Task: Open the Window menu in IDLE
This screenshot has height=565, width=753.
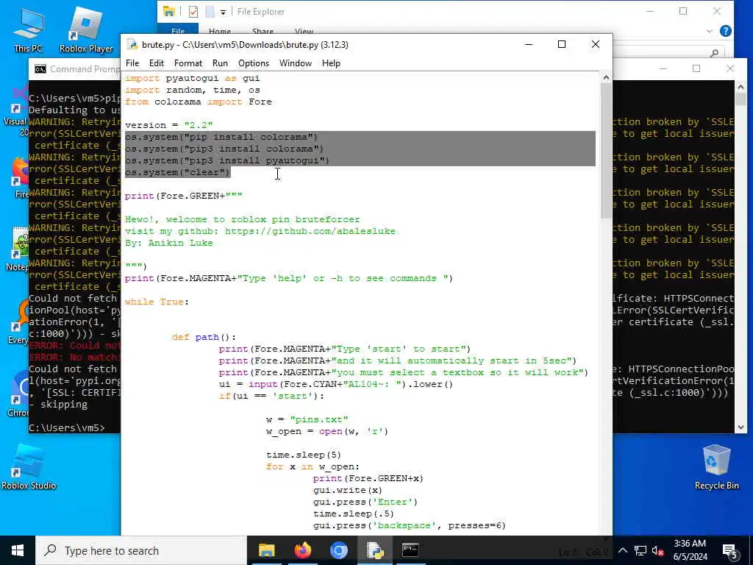Action: (296, 63)
